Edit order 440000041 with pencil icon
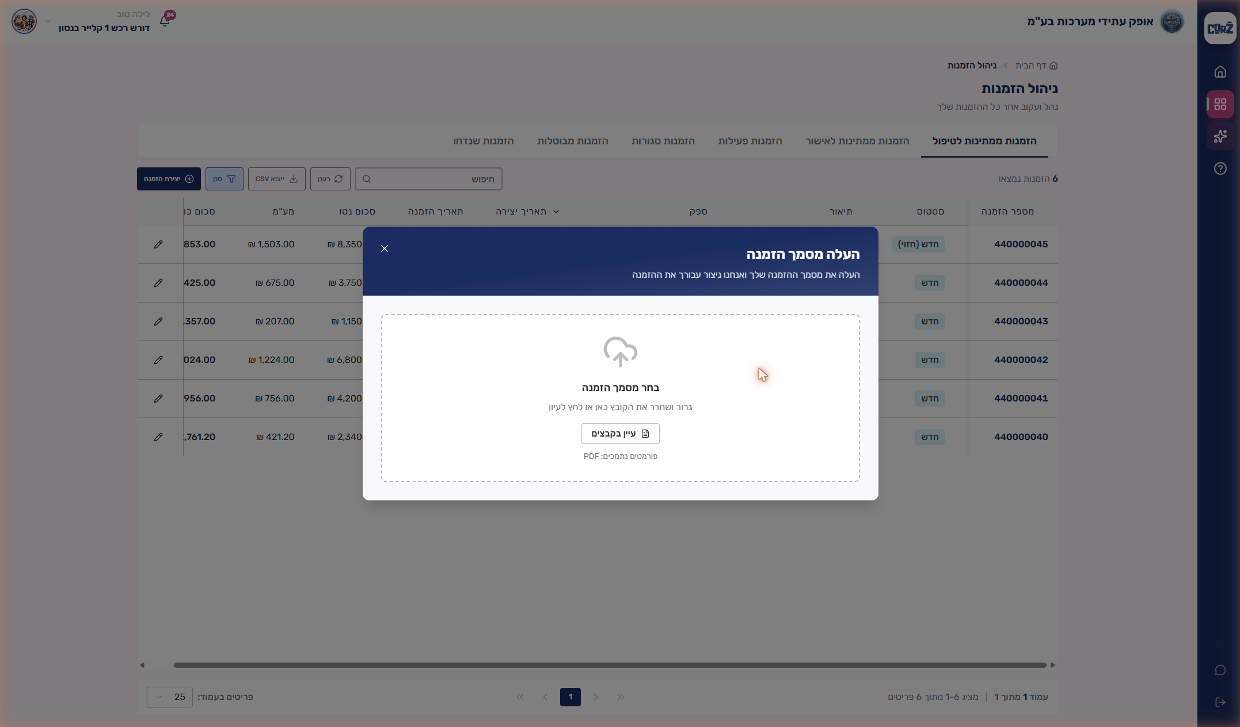1240x727 pixels. point(158,399)
